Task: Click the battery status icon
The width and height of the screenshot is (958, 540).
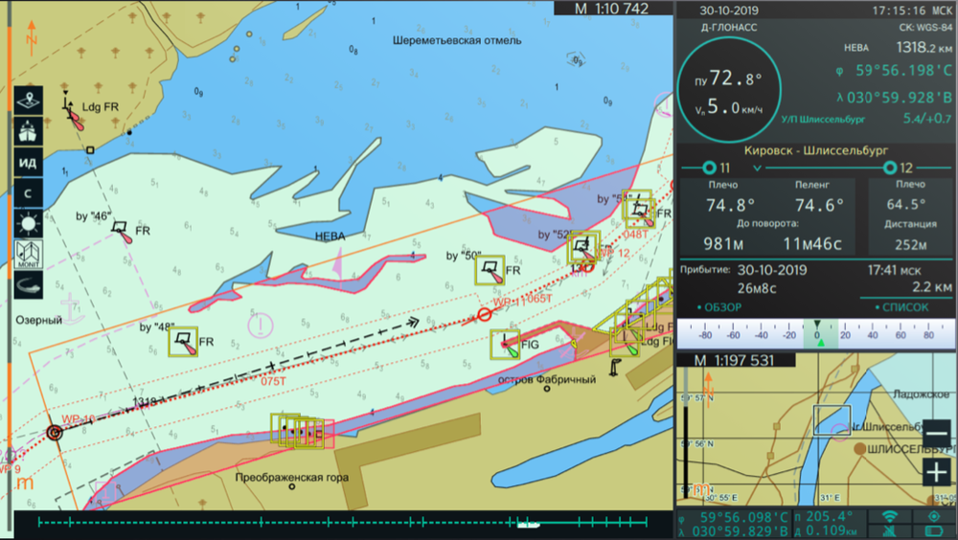Action: tap(933, 531)
